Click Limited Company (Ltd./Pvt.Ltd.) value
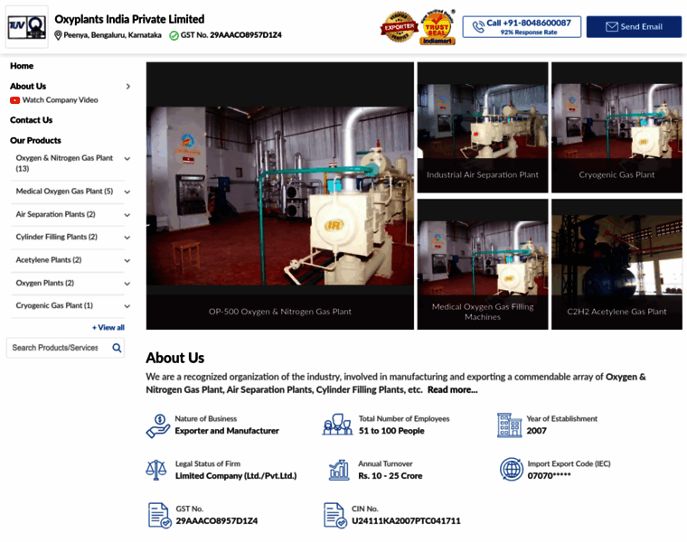Image resolution: width=687 pixels, height=542 pixels. tap(236, 476)
